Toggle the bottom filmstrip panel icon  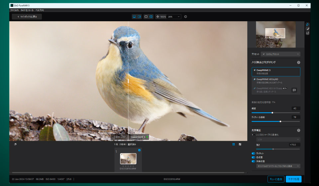point(135,17)
